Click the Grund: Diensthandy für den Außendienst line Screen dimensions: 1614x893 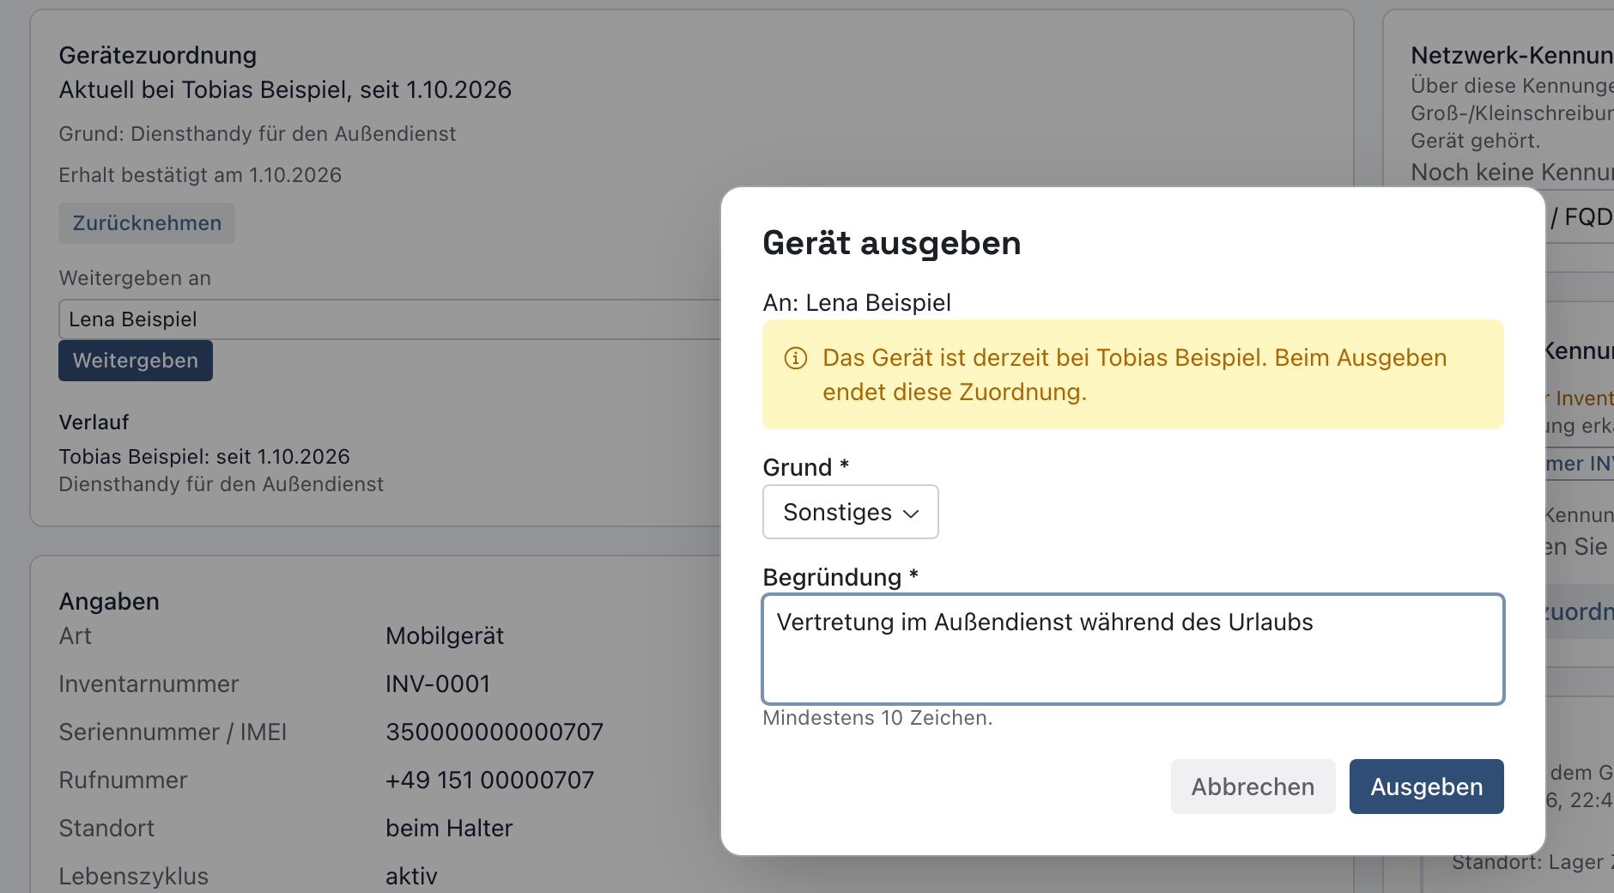point(258,134)
